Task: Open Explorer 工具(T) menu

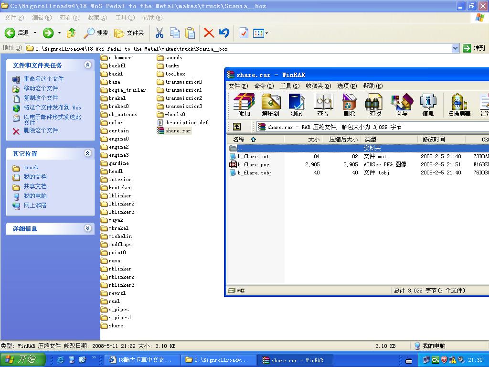Action: [x=125, y=18]
